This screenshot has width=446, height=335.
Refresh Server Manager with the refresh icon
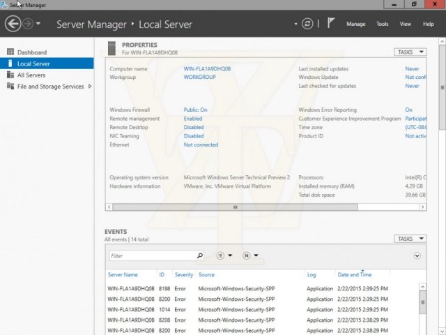click(x=307, y=24)
